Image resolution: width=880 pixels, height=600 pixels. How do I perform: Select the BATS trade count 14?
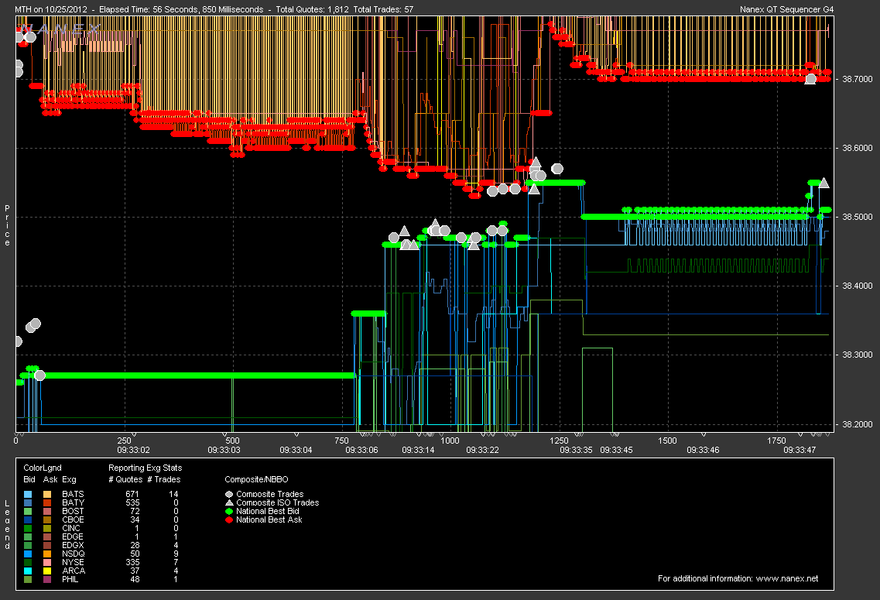click(x=173, y=495)
